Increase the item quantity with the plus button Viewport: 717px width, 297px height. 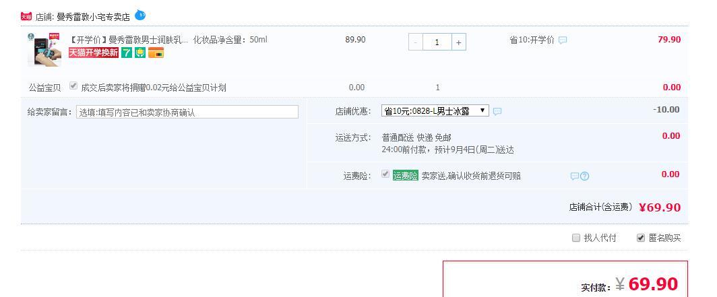(x=459, y=42)
